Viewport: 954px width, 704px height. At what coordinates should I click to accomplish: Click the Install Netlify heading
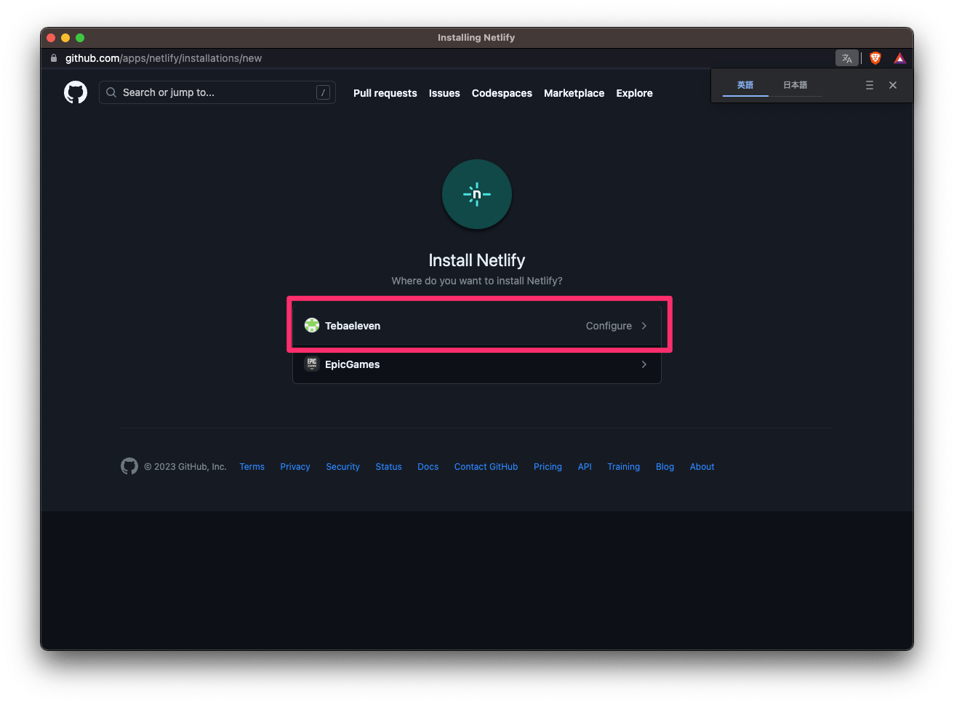(477, 260)
